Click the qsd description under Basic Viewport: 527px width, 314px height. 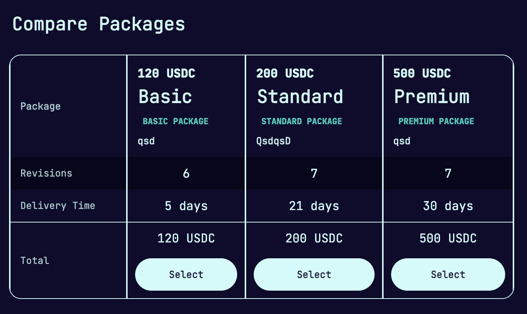[x=146, y=141]
